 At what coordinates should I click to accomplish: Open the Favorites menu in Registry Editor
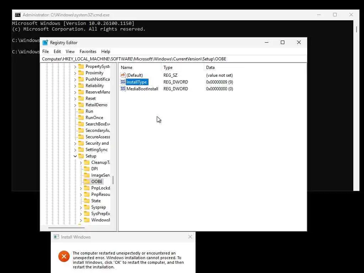pyautogui.click(x=88, y=52)
